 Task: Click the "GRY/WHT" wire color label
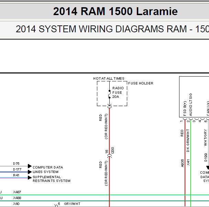[72, 204]
